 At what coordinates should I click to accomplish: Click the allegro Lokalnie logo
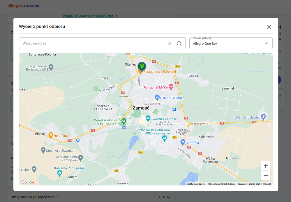click(24, 6)
